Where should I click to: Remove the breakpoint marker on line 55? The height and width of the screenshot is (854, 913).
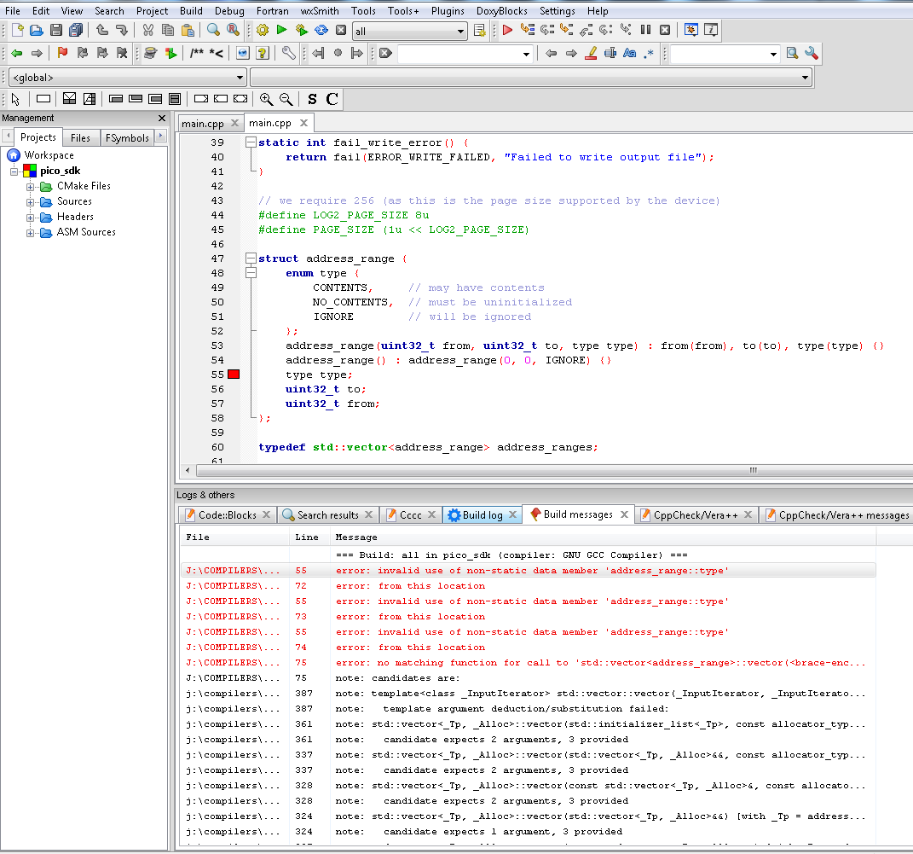pos(233,374)
